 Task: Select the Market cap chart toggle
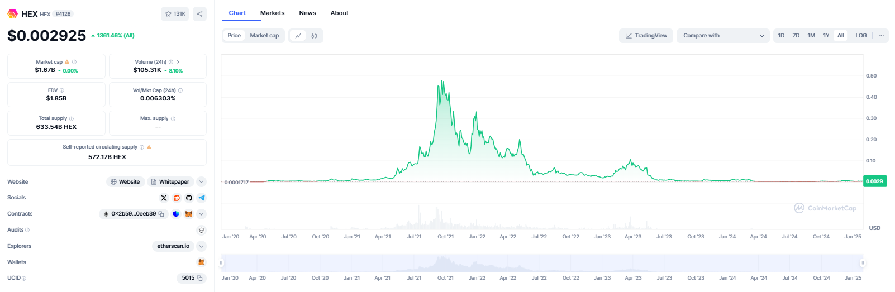(264, 36)
